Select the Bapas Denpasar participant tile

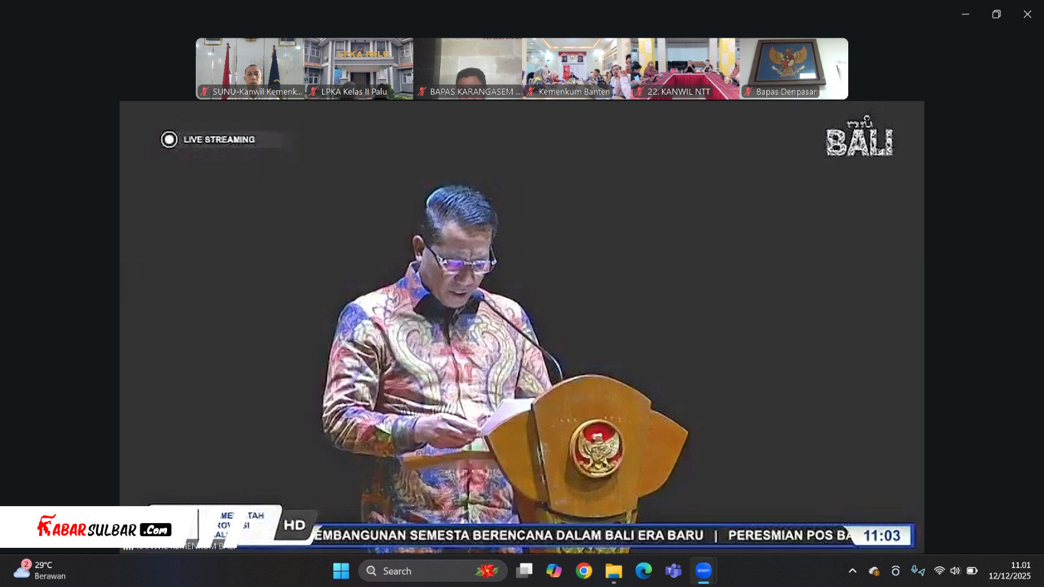(x=793, y=68)
